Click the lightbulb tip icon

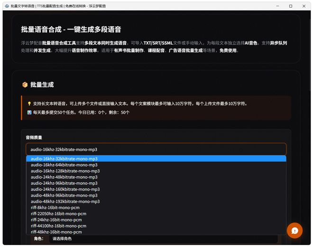pos(29,104)
